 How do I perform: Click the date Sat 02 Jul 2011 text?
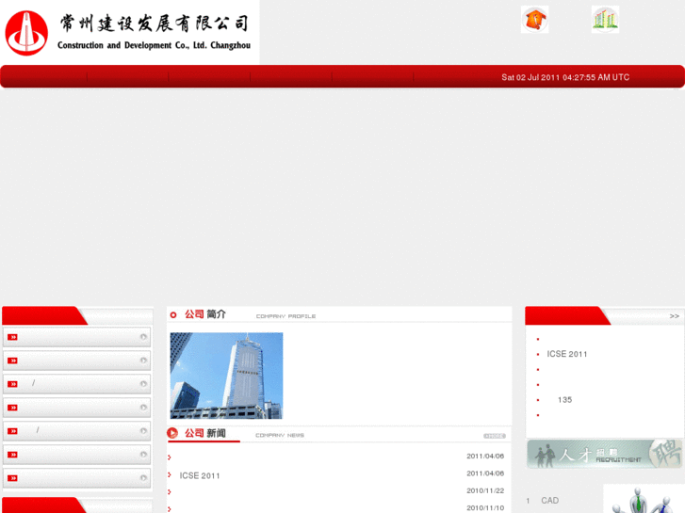pyautogui.click(x=565, y=77)
